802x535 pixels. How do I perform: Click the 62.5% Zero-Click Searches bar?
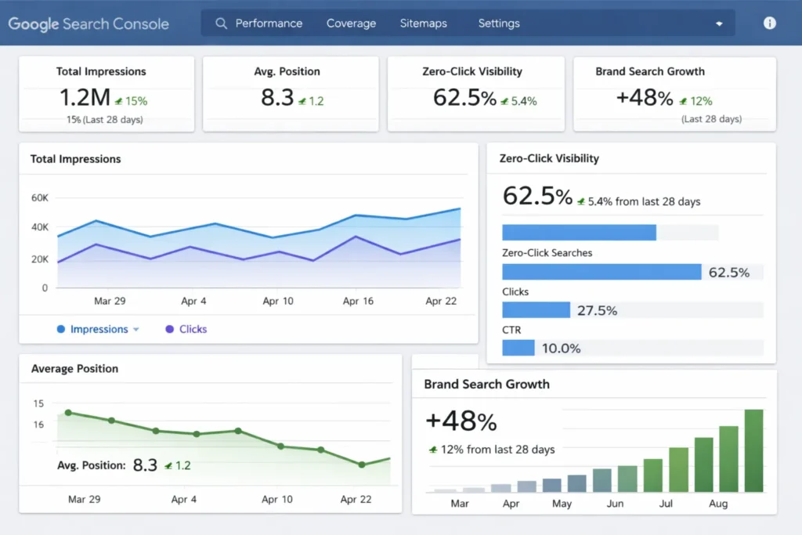[x=603, y=272]
